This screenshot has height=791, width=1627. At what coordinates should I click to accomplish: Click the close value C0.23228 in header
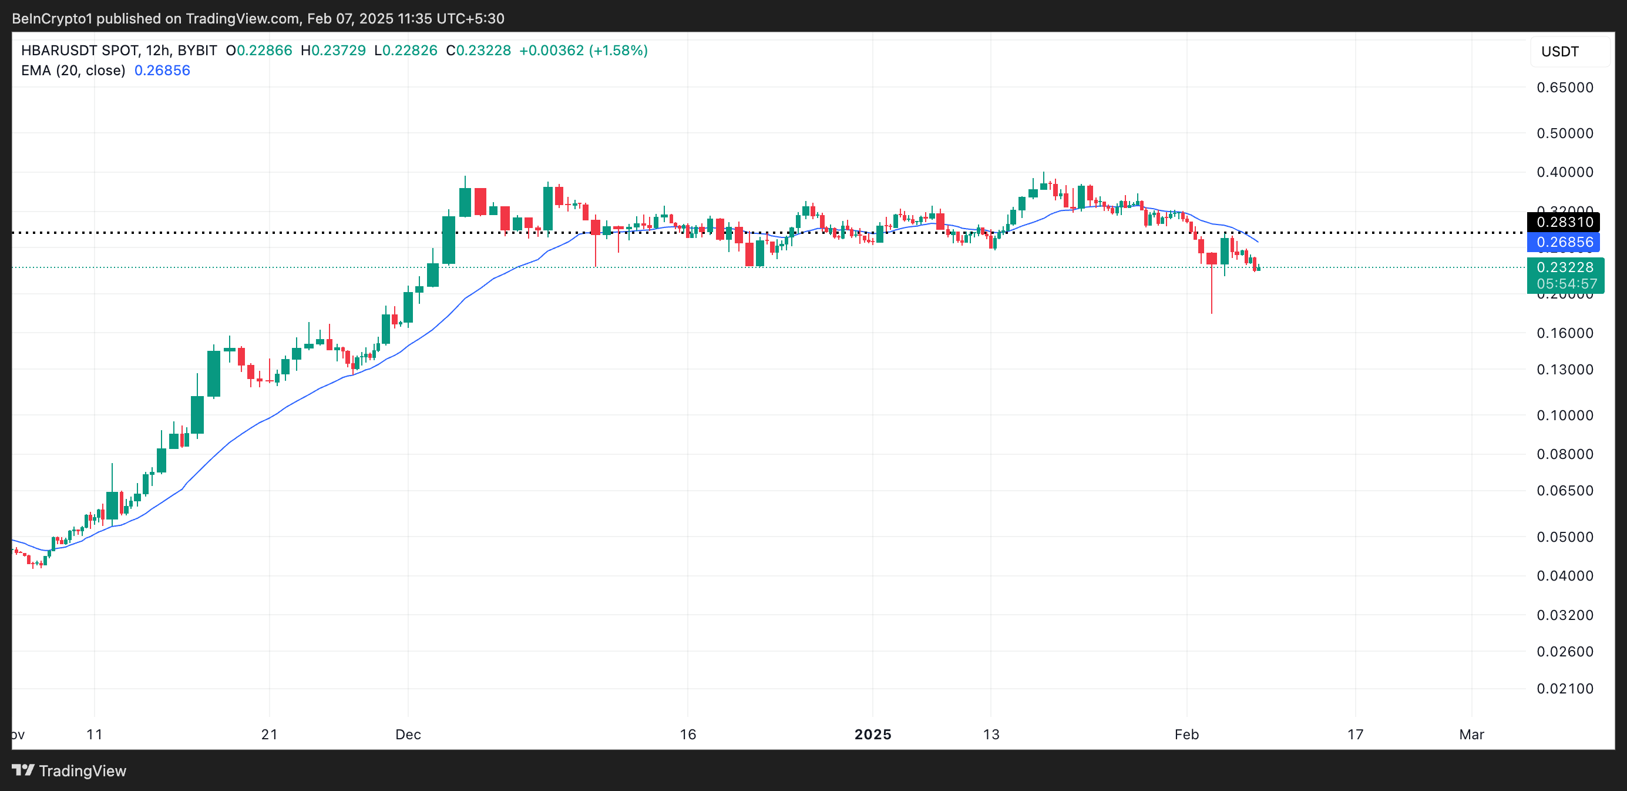478,51
